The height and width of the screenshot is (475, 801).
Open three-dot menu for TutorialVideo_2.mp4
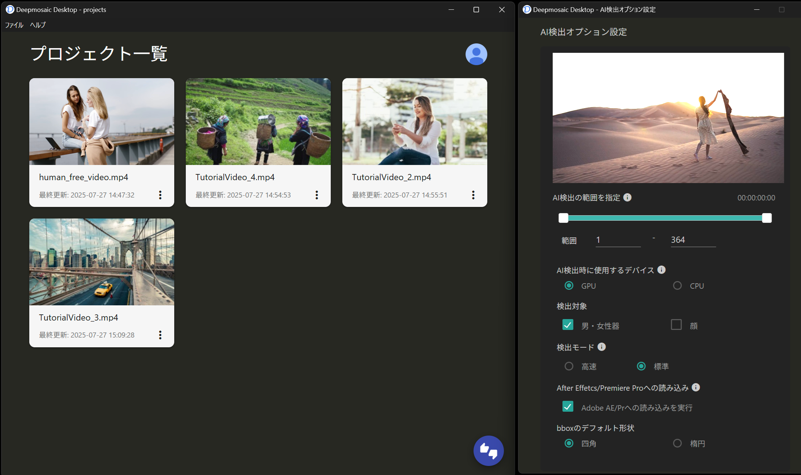473,195
